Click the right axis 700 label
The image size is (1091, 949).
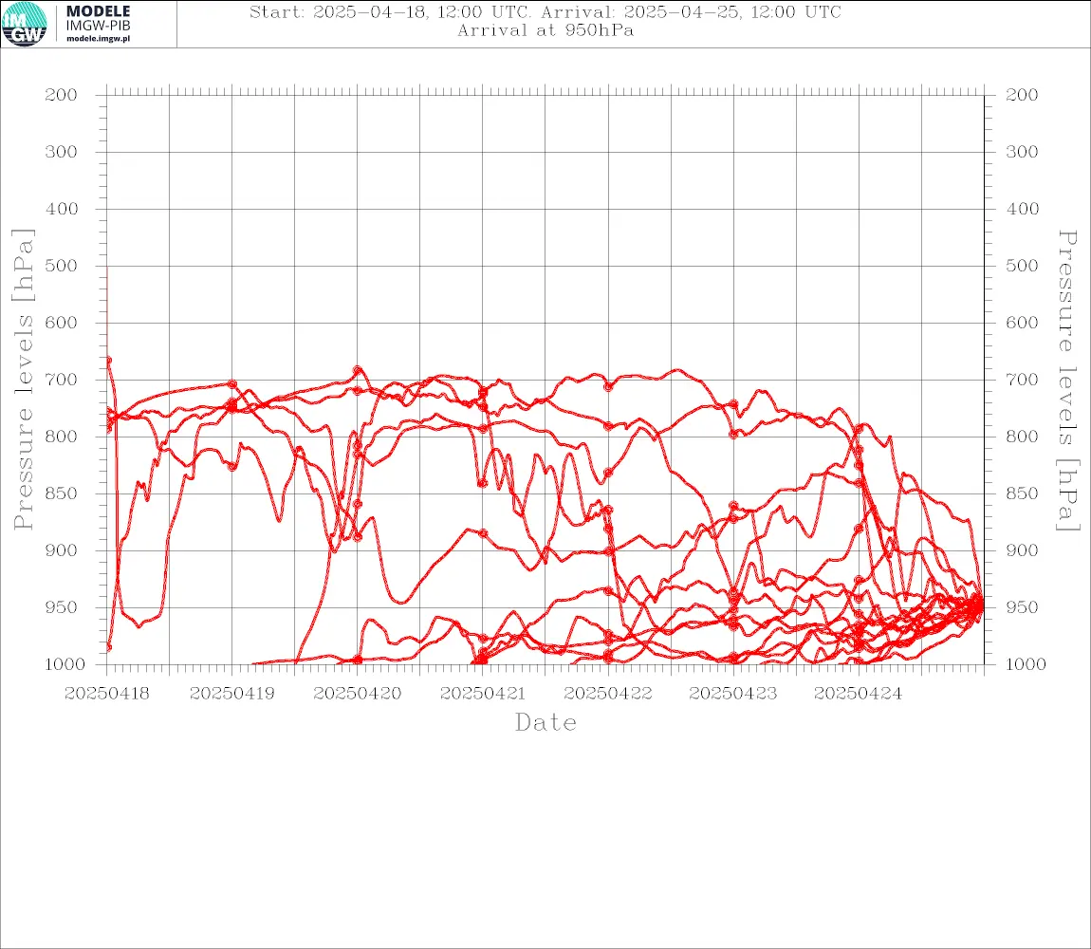(1022, 381)
